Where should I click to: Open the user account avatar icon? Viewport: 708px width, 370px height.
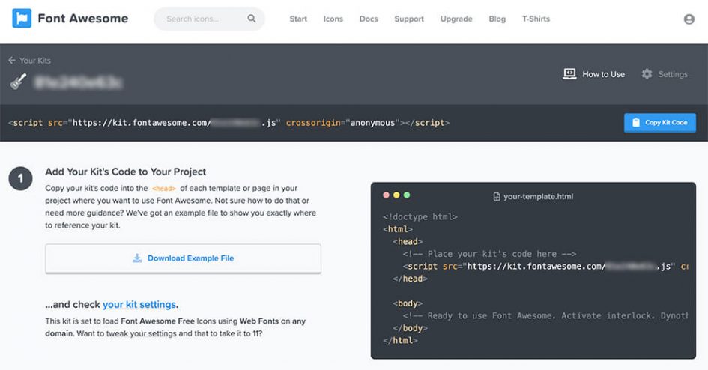click(x=689, y=19)
